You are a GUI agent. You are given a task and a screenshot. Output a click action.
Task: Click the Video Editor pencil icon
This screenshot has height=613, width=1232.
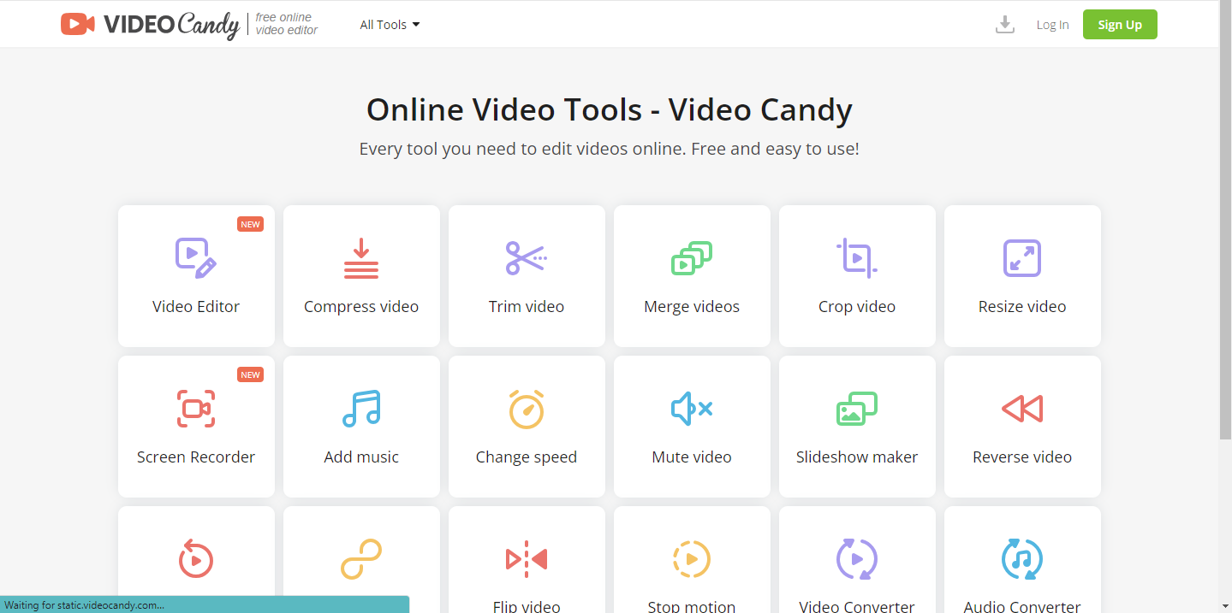click(x=196, y=258)
